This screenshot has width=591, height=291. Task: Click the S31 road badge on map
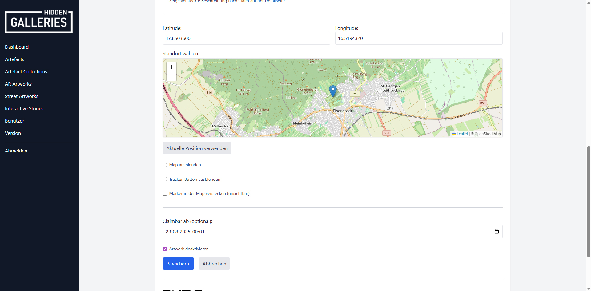point(386,133)
